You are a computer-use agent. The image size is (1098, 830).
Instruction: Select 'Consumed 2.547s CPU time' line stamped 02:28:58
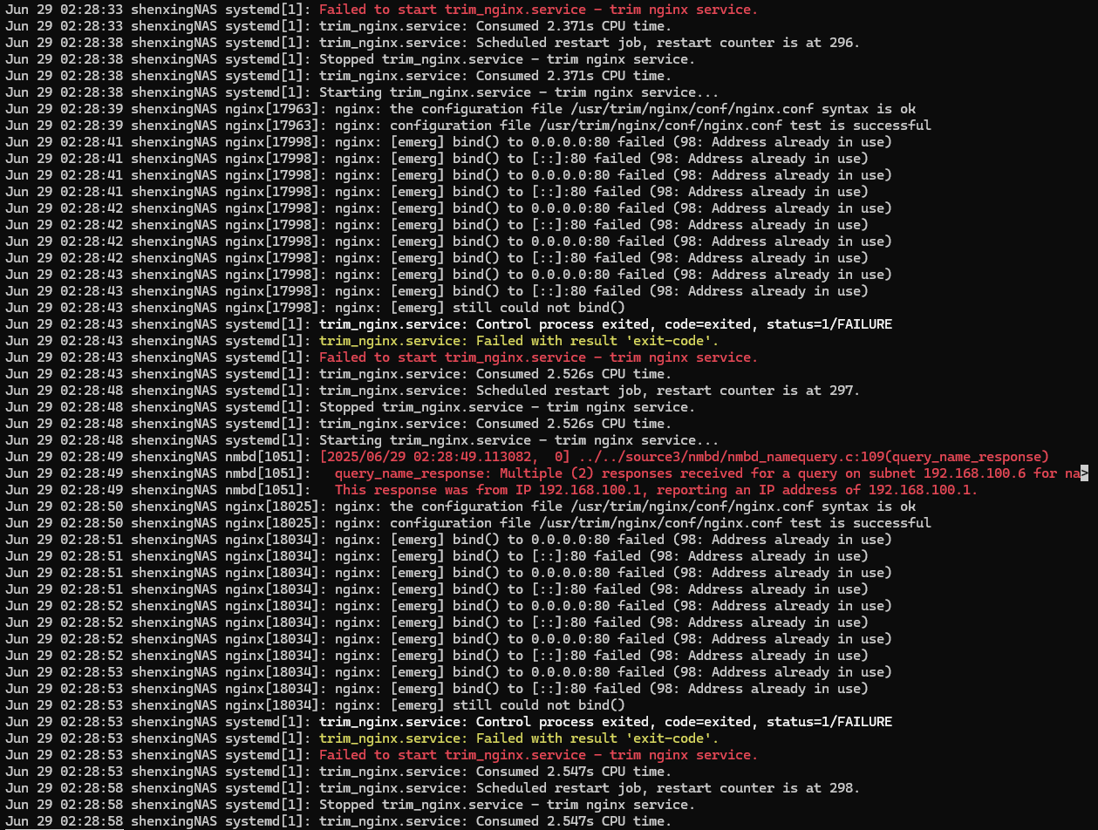click(x=338, y=821)
